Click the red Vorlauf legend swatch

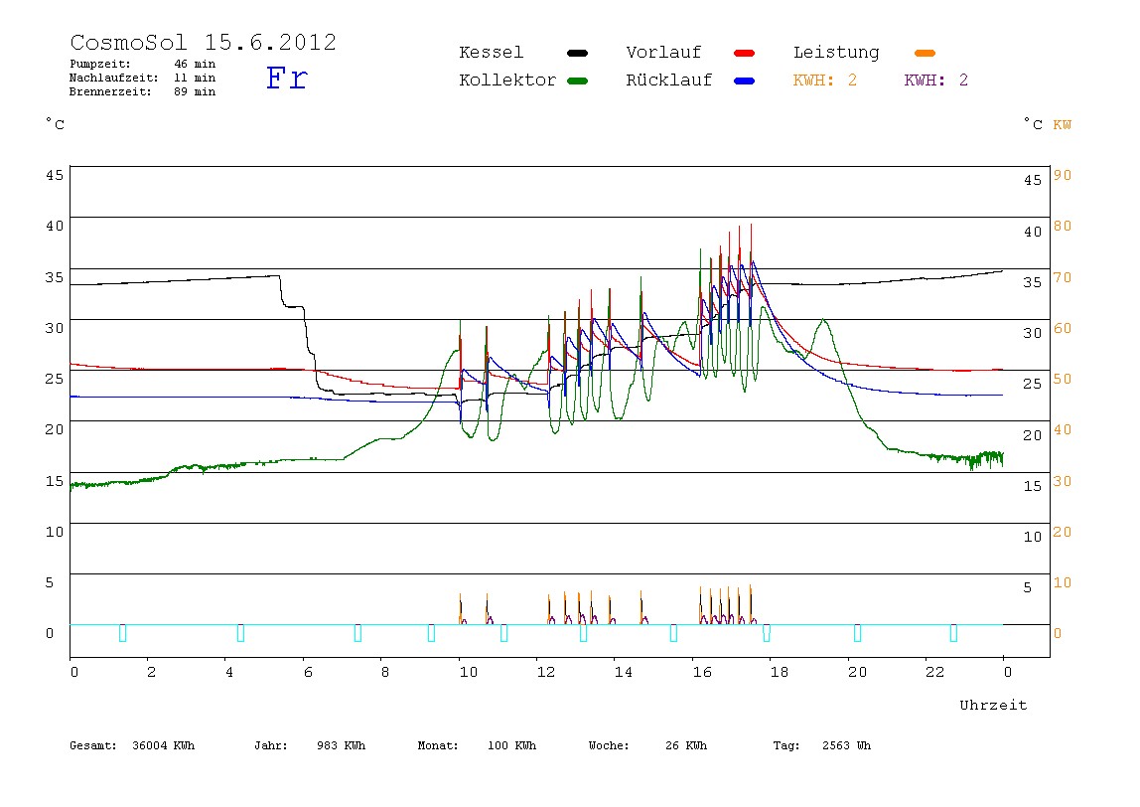coord(745,53)
